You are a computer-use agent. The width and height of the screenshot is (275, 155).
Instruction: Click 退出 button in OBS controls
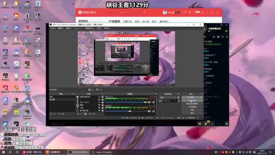[192, 113]
